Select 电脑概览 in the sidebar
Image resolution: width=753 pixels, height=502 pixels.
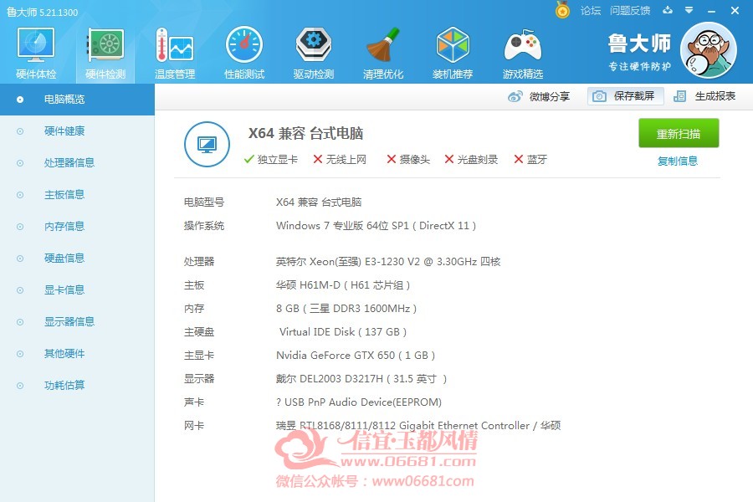click(x=77, y=100)
